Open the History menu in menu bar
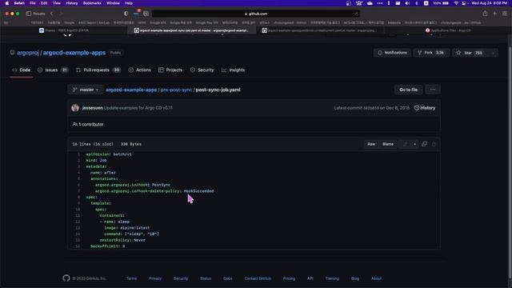Screen dimensions: 512x288 click(72, 3)
